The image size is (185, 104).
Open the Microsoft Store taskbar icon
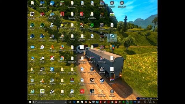coord(82,102)
